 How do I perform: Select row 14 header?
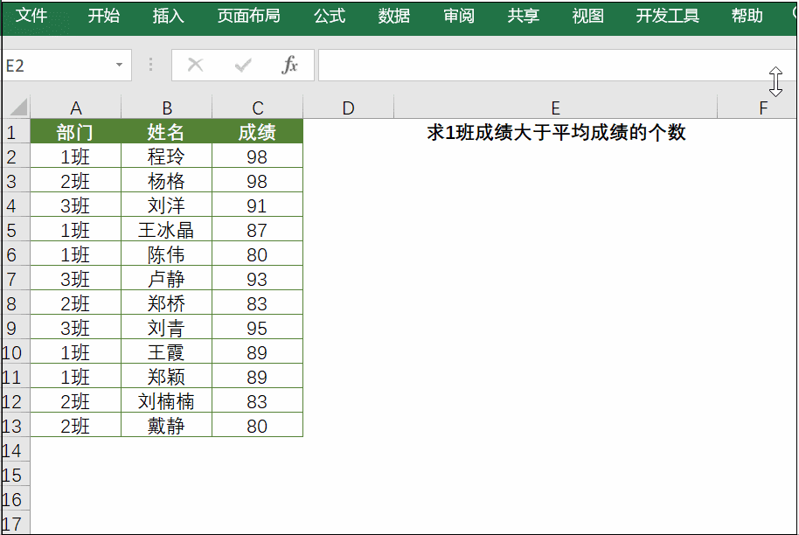coord(16,450)
